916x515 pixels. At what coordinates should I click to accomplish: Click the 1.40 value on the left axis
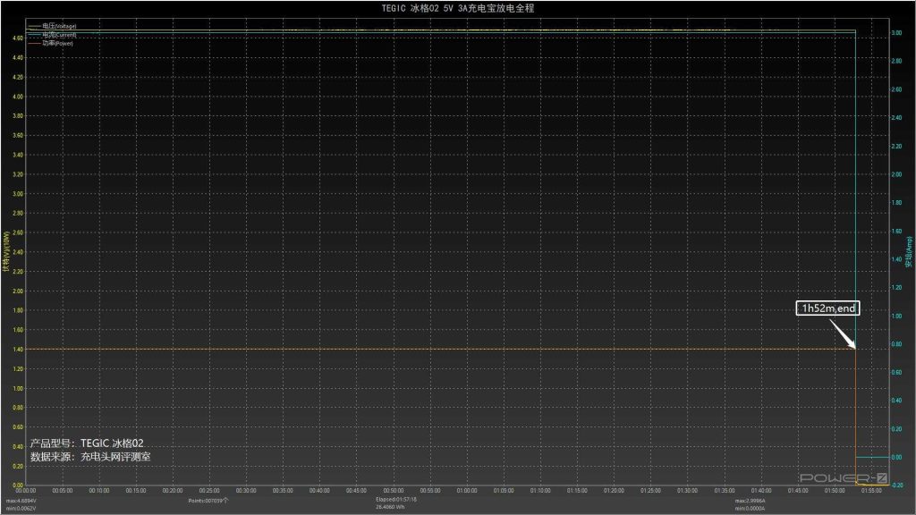pos(18,350)
